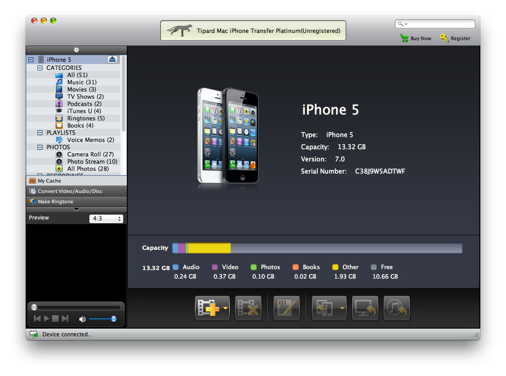
Task: Collapse the PLAYLISTS section
Action: point(40,133)
